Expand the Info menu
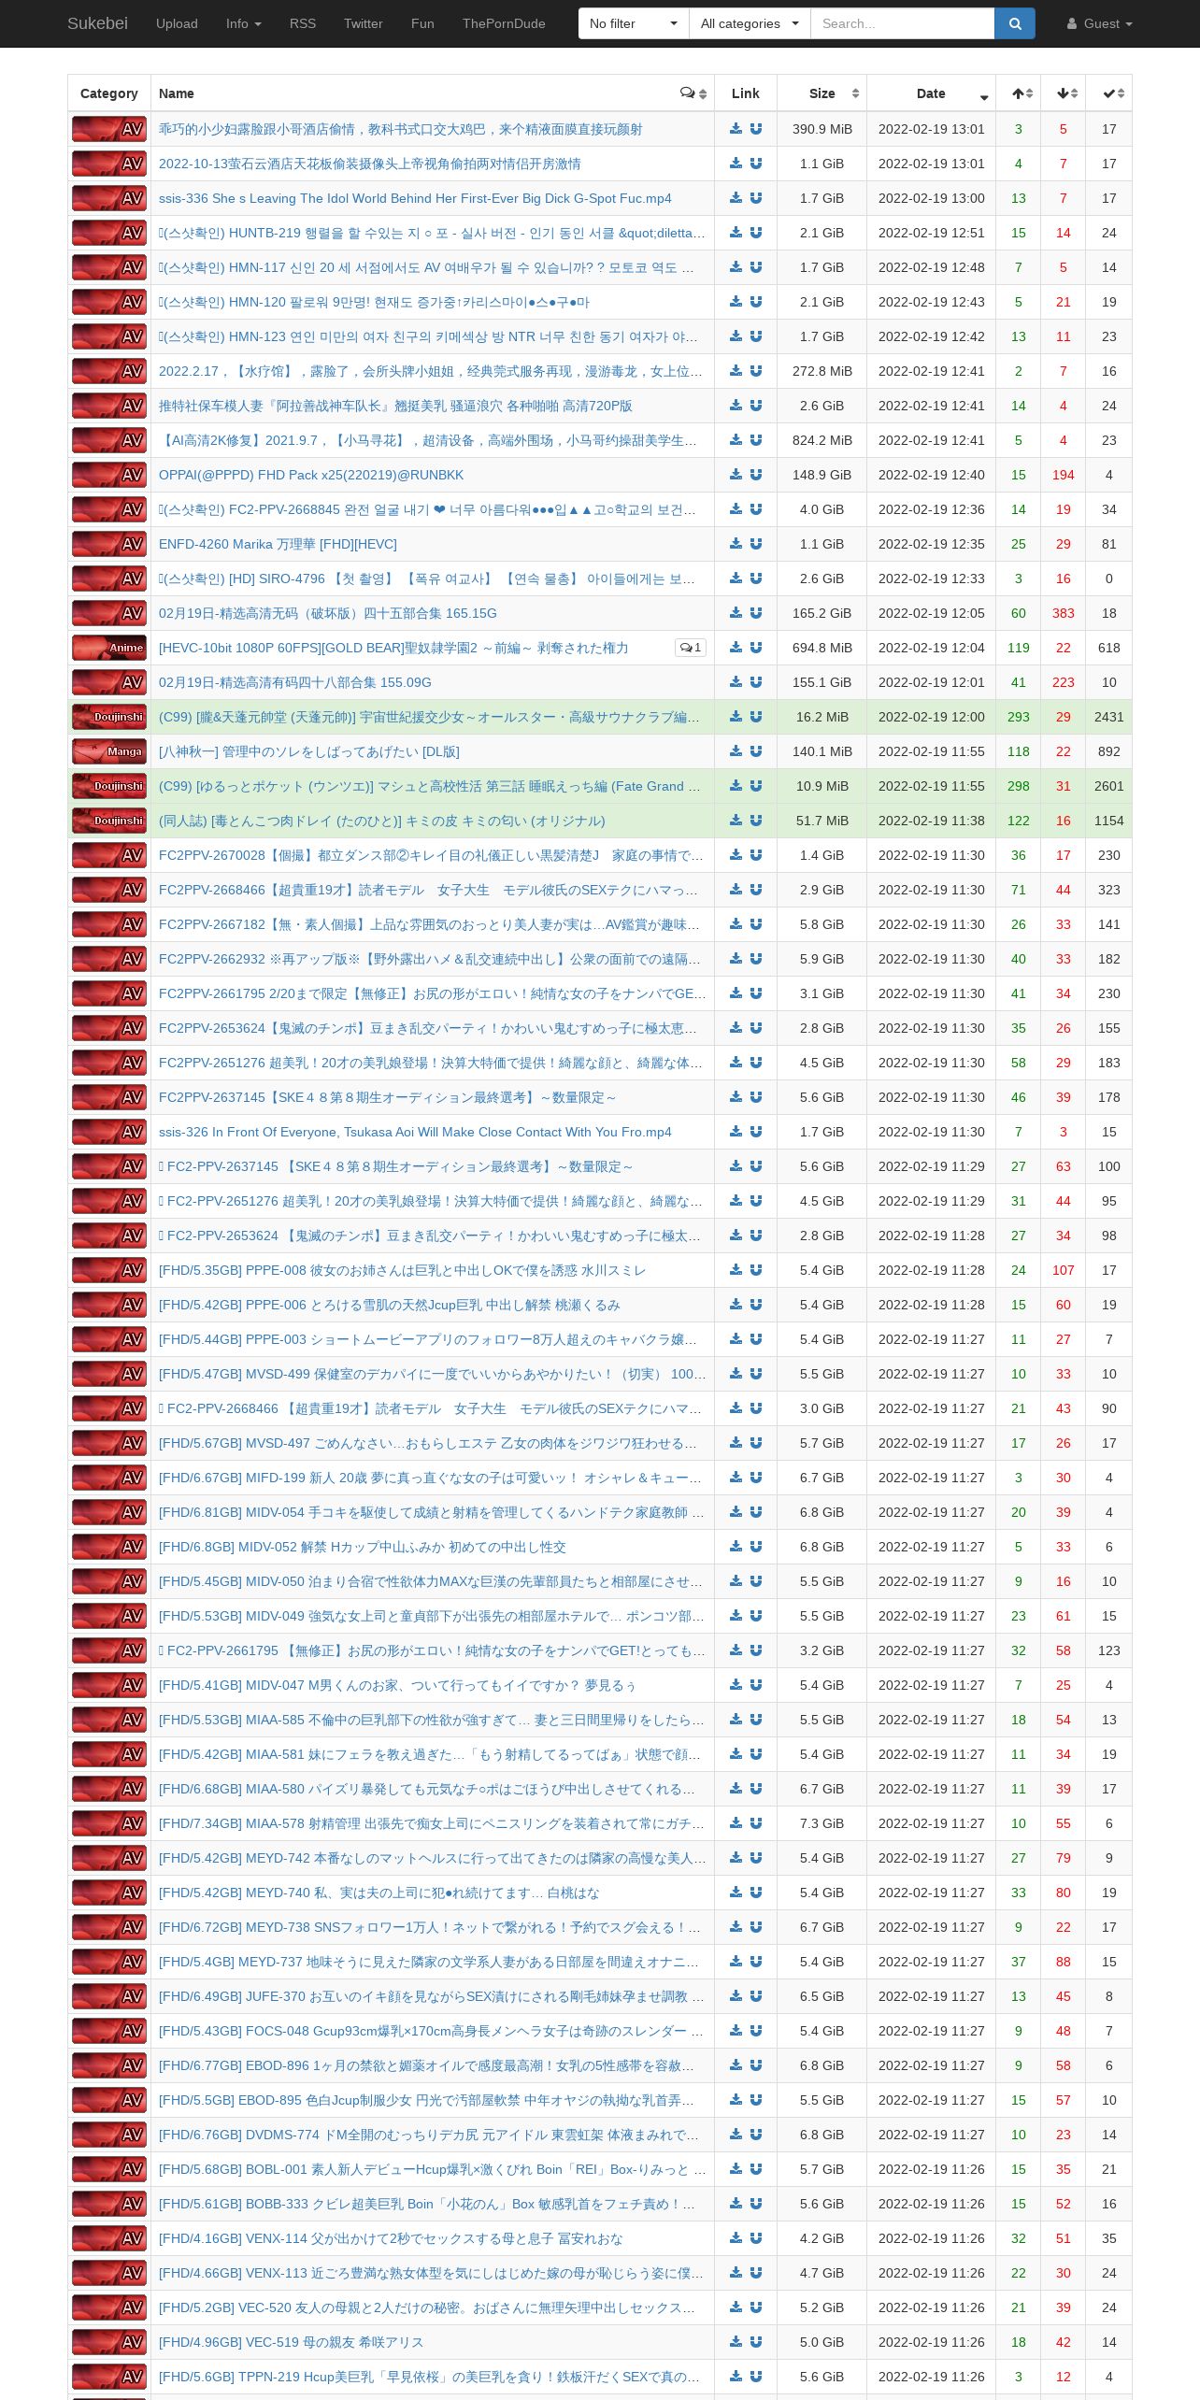 [x=244, y=23]
